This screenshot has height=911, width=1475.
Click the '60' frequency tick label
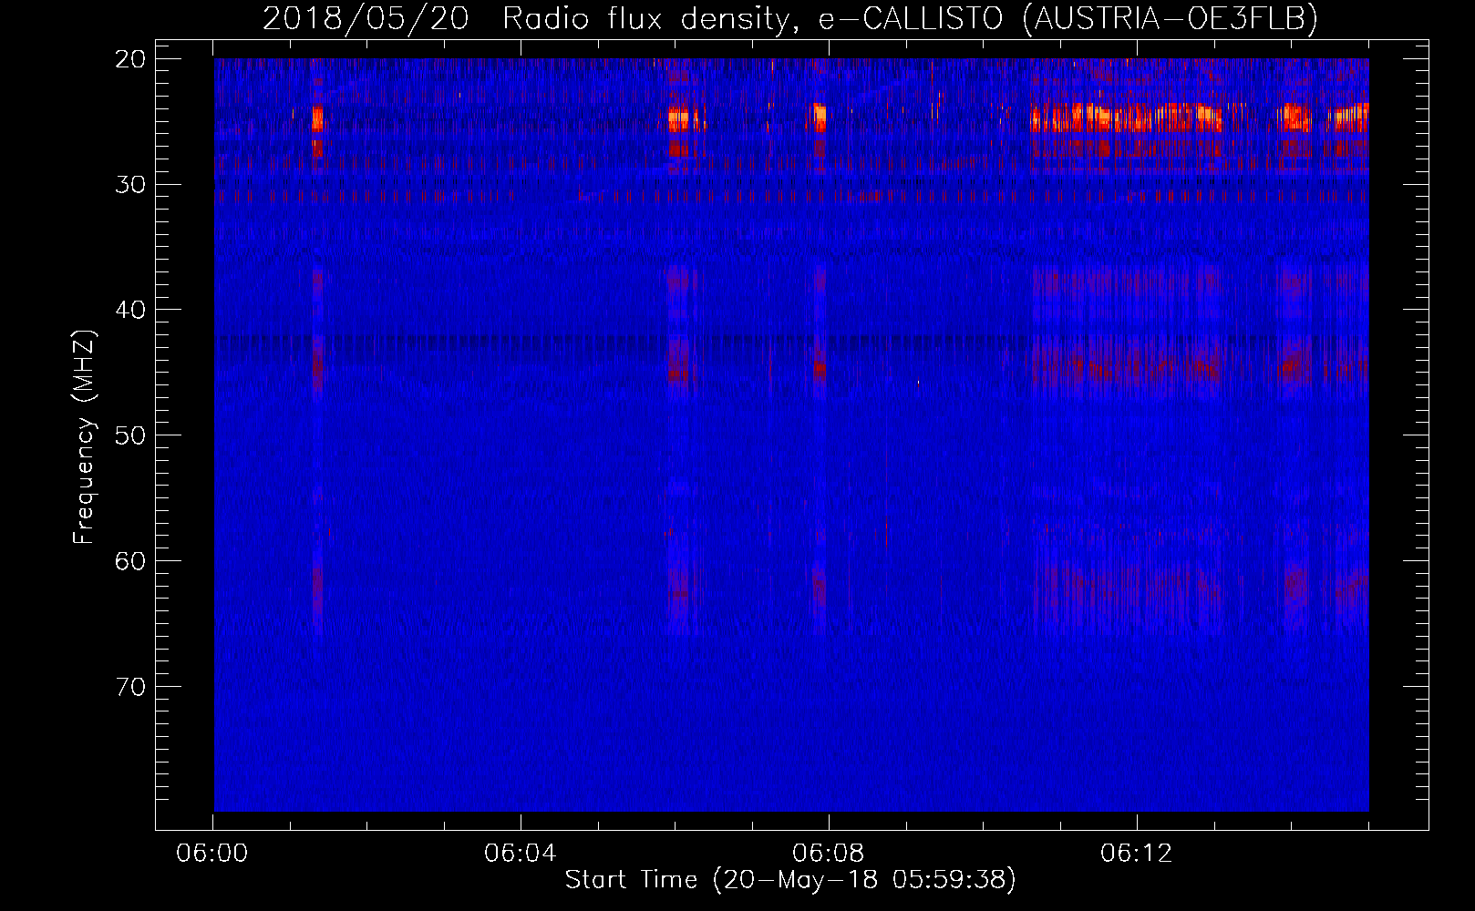[131, 560]
